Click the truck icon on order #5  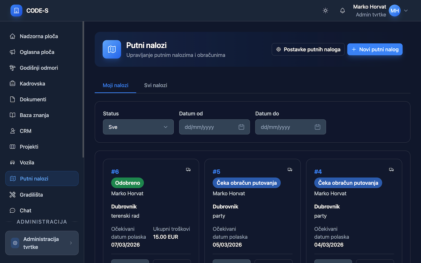pos(290,170)
